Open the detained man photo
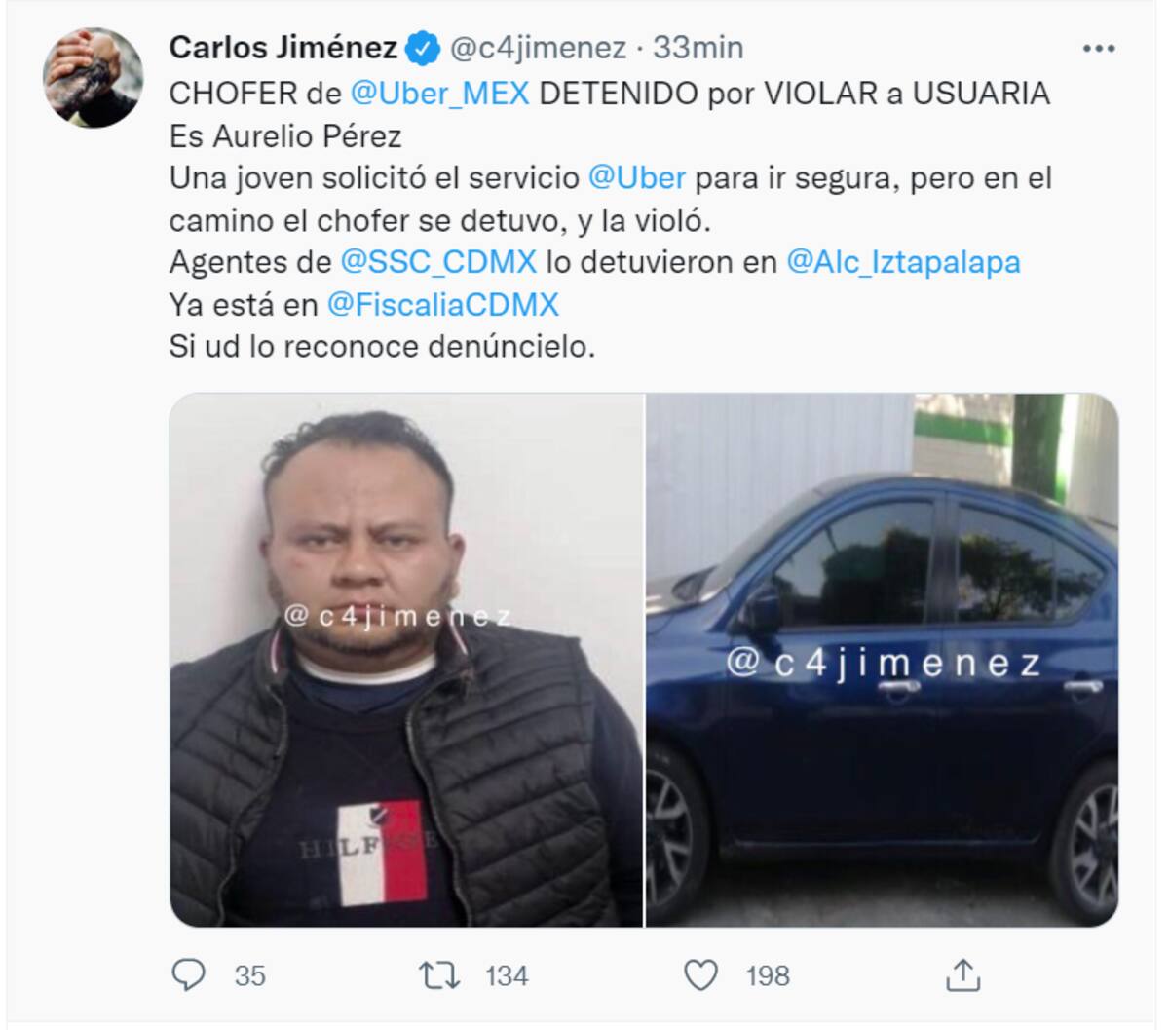 [x=406, y=660]
